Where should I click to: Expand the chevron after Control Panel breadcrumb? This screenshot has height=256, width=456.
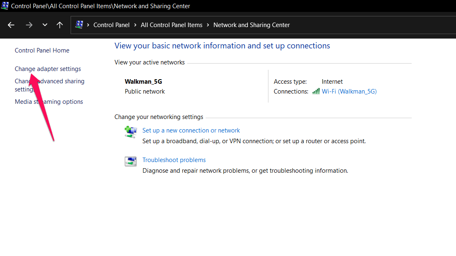[x=135, y=25]
